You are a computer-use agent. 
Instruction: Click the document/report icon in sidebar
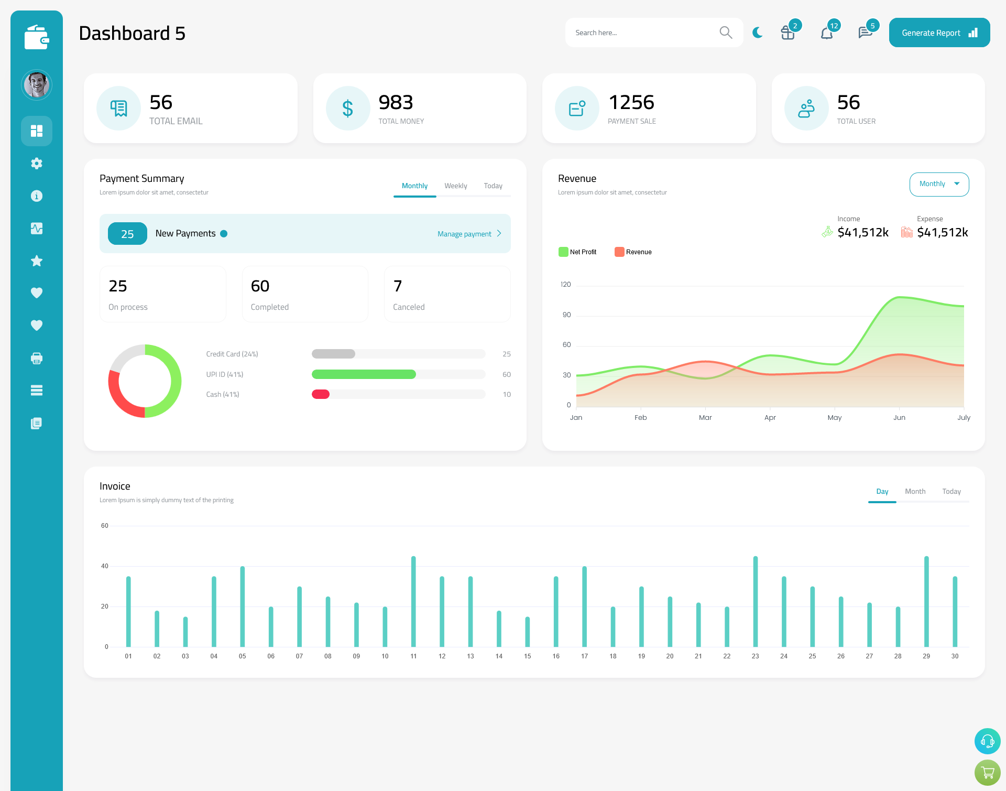click(36, 424)
